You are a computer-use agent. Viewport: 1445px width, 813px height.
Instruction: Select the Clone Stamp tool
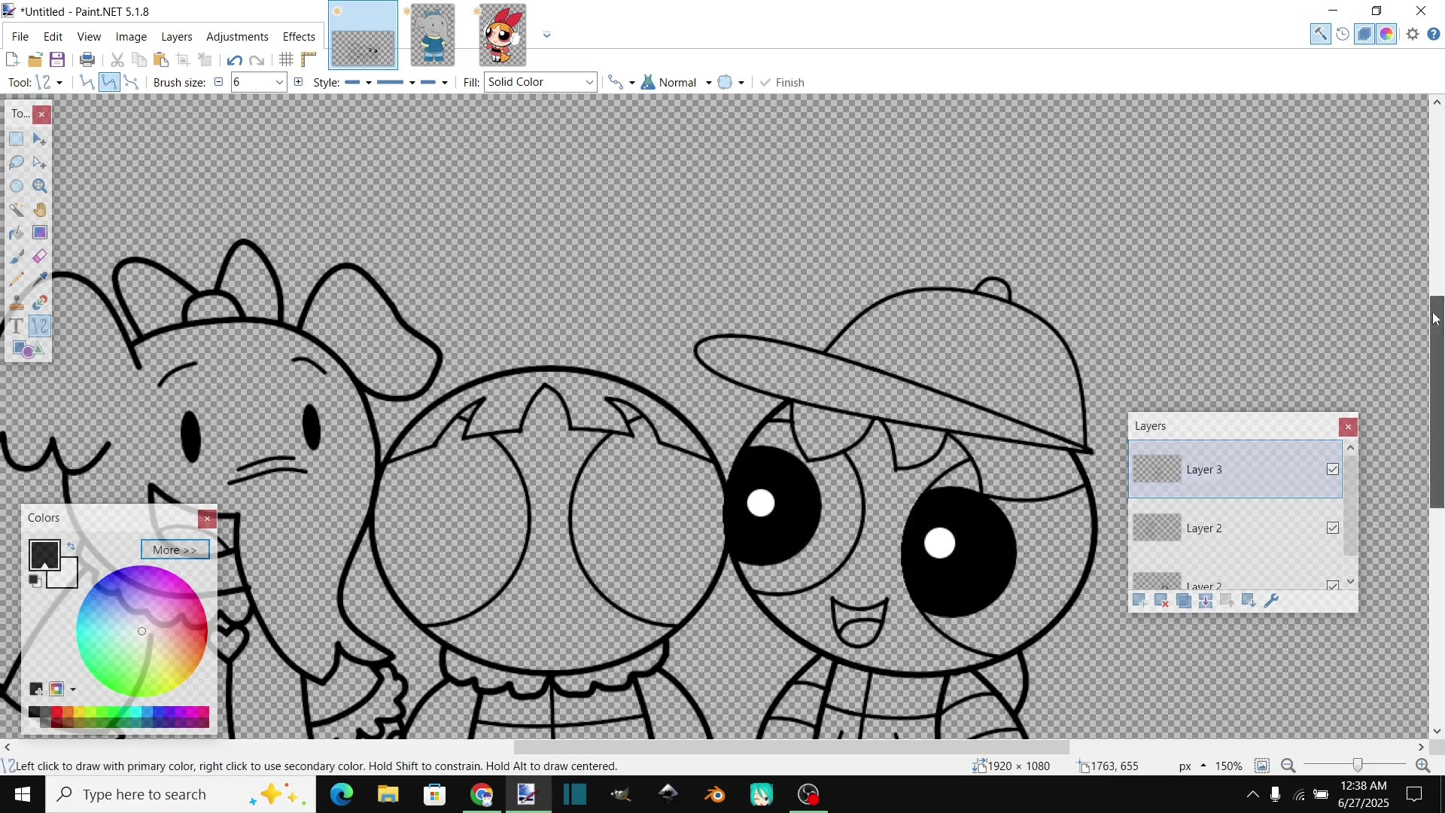click(17, 303)
